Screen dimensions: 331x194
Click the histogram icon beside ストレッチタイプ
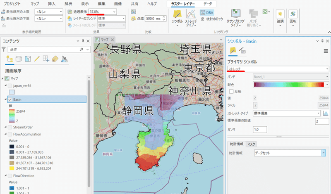[326, 114]
